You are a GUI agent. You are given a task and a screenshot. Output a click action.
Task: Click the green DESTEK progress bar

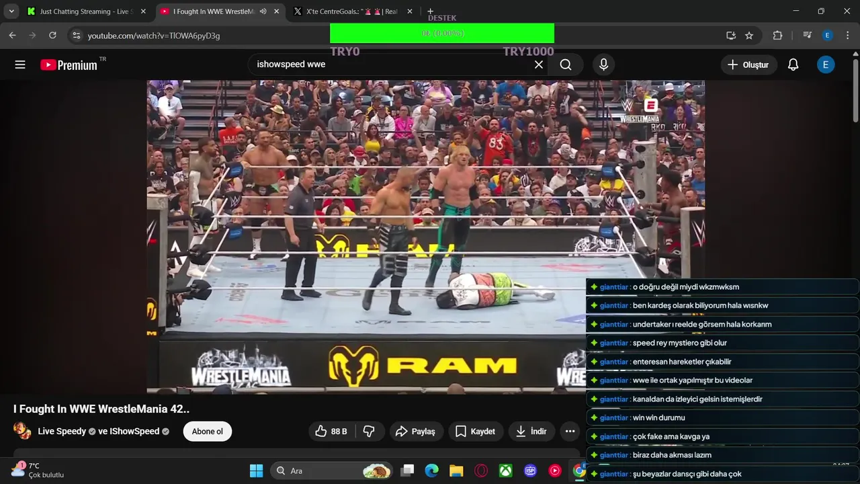point(442,33)
